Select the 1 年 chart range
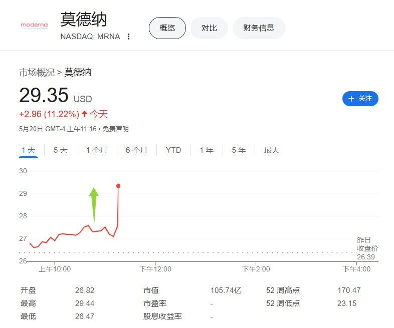 [x=207, y=150]
